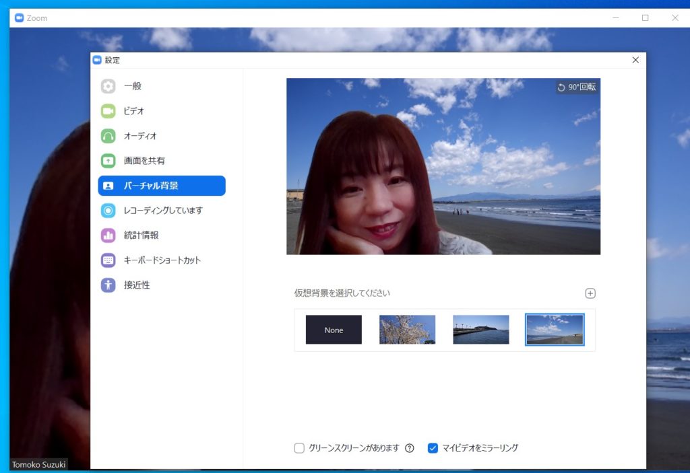Close the 設定 settings dialog
The image size is (690, 473).
[x=635, y=60]
